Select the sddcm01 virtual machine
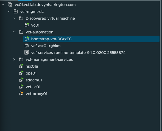The height and width of the screenshot is (131, 162). coord(34,80)
